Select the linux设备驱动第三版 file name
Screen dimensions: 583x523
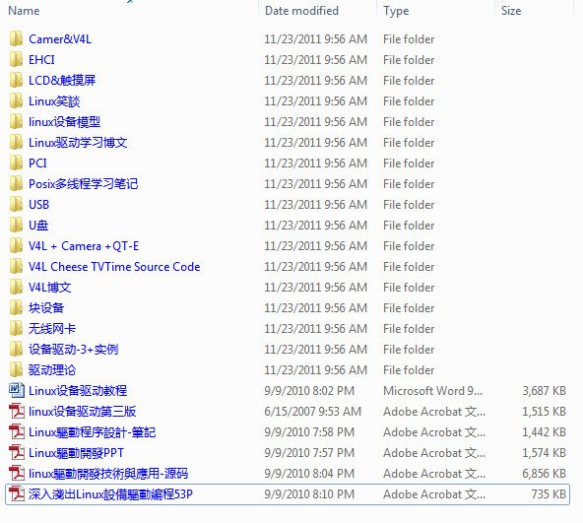point(82,411)
